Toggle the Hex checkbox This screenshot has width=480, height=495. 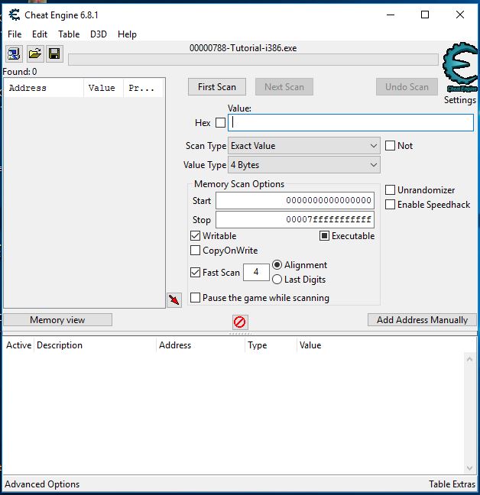point(220,122)
